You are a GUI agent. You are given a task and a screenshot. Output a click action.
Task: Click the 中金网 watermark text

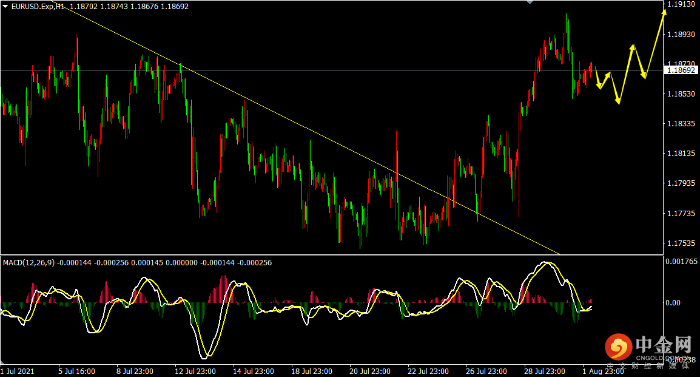[x=663, y=345]
